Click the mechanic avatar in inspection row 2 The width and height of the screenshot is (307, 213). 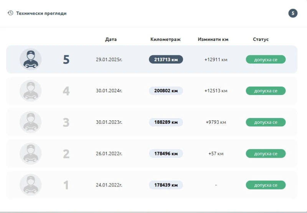pyautogui.click(x=31, y=154)
